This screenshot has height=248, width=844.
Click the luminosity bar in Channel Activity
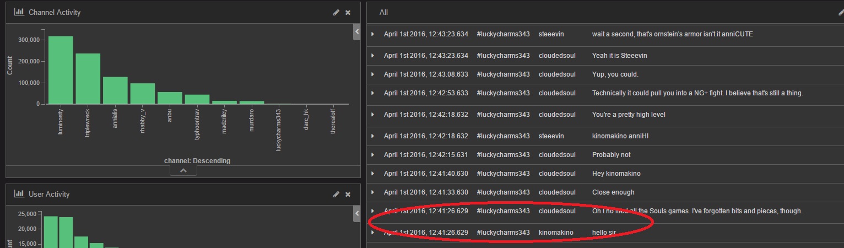tap(61, 70)
